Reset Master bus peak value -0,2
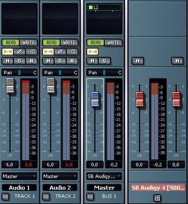This screenshot has width=188, height=204. coord(113,165)
